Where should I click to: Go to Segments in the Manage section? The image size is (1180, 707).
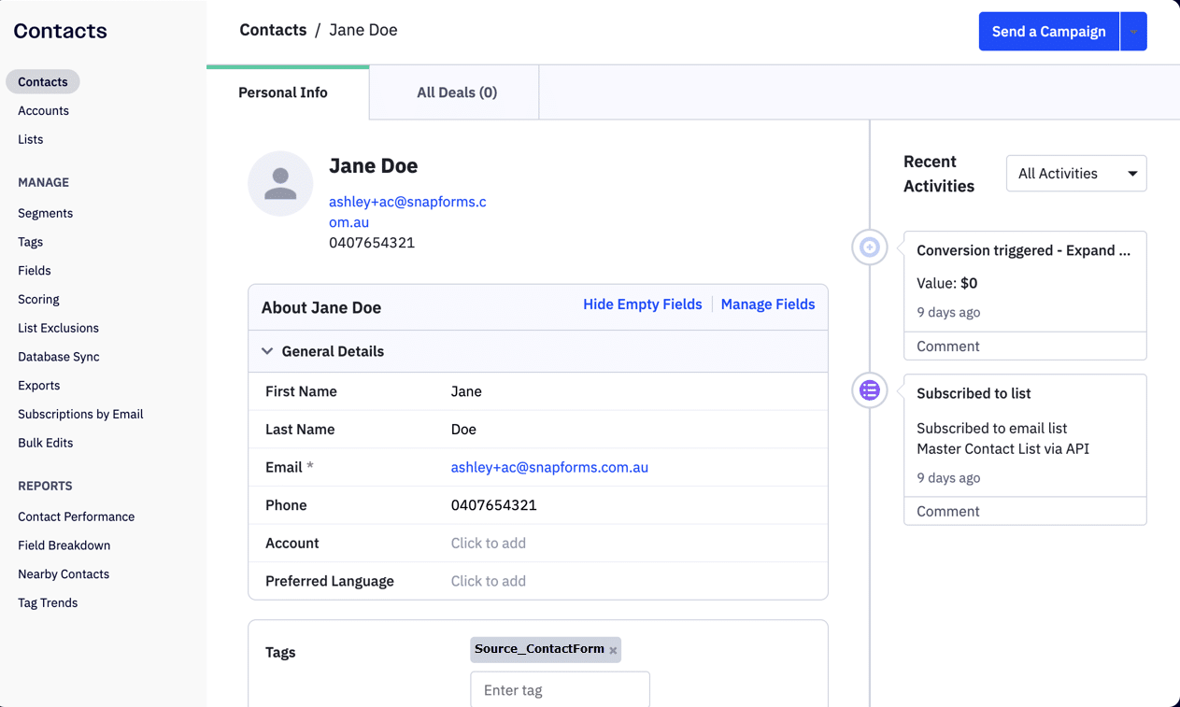tap(45, 213)
